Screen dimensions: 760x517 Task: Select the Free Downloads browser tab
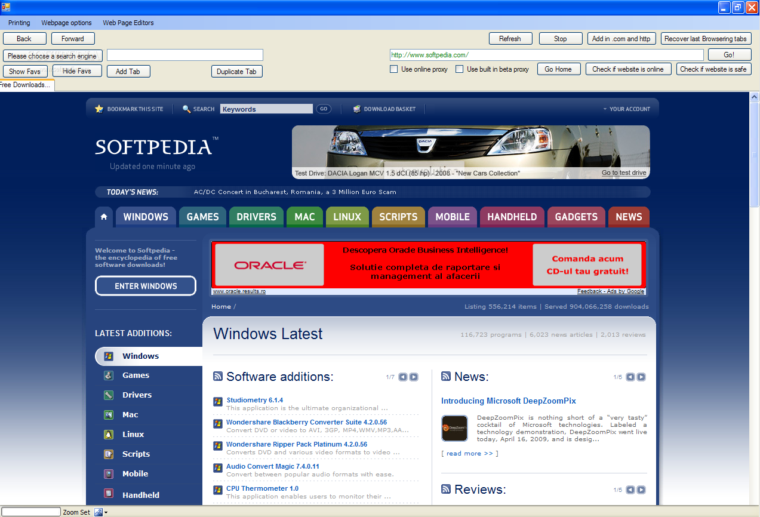point(27,85)
